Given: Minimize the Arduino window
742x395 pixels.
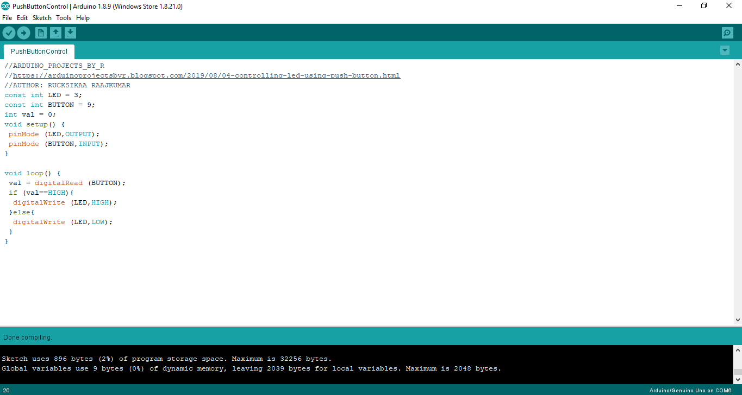Looking at the screenshot, I should [x=679, y=6].
